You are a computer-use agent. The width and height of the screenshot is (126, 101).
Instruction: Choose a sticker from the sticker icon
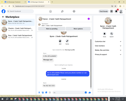tap(46, 92)
